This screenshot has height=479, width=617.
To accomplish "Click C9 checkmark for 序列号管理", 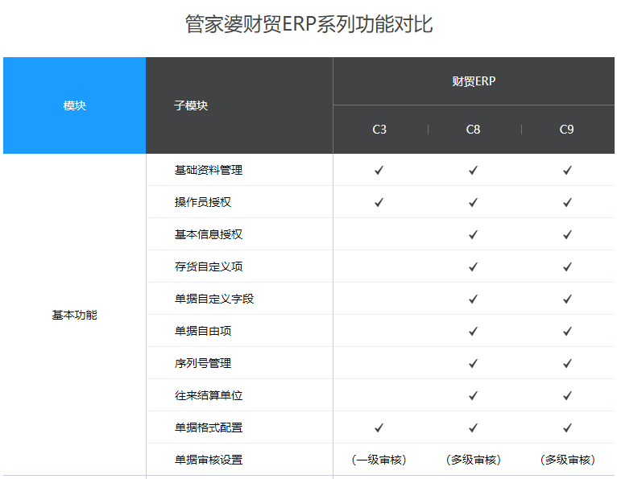I will point(567,363).
